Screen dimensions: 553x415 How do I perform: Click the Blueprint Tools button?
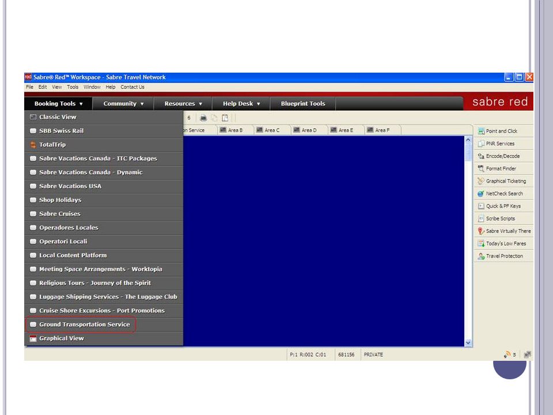303,104
